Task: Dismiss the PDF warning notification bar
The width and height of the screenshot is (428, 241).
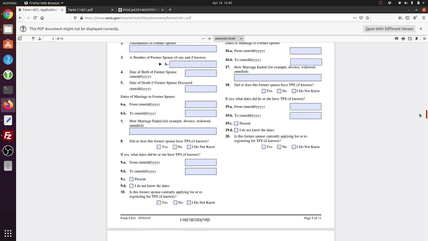Action: 421,29
